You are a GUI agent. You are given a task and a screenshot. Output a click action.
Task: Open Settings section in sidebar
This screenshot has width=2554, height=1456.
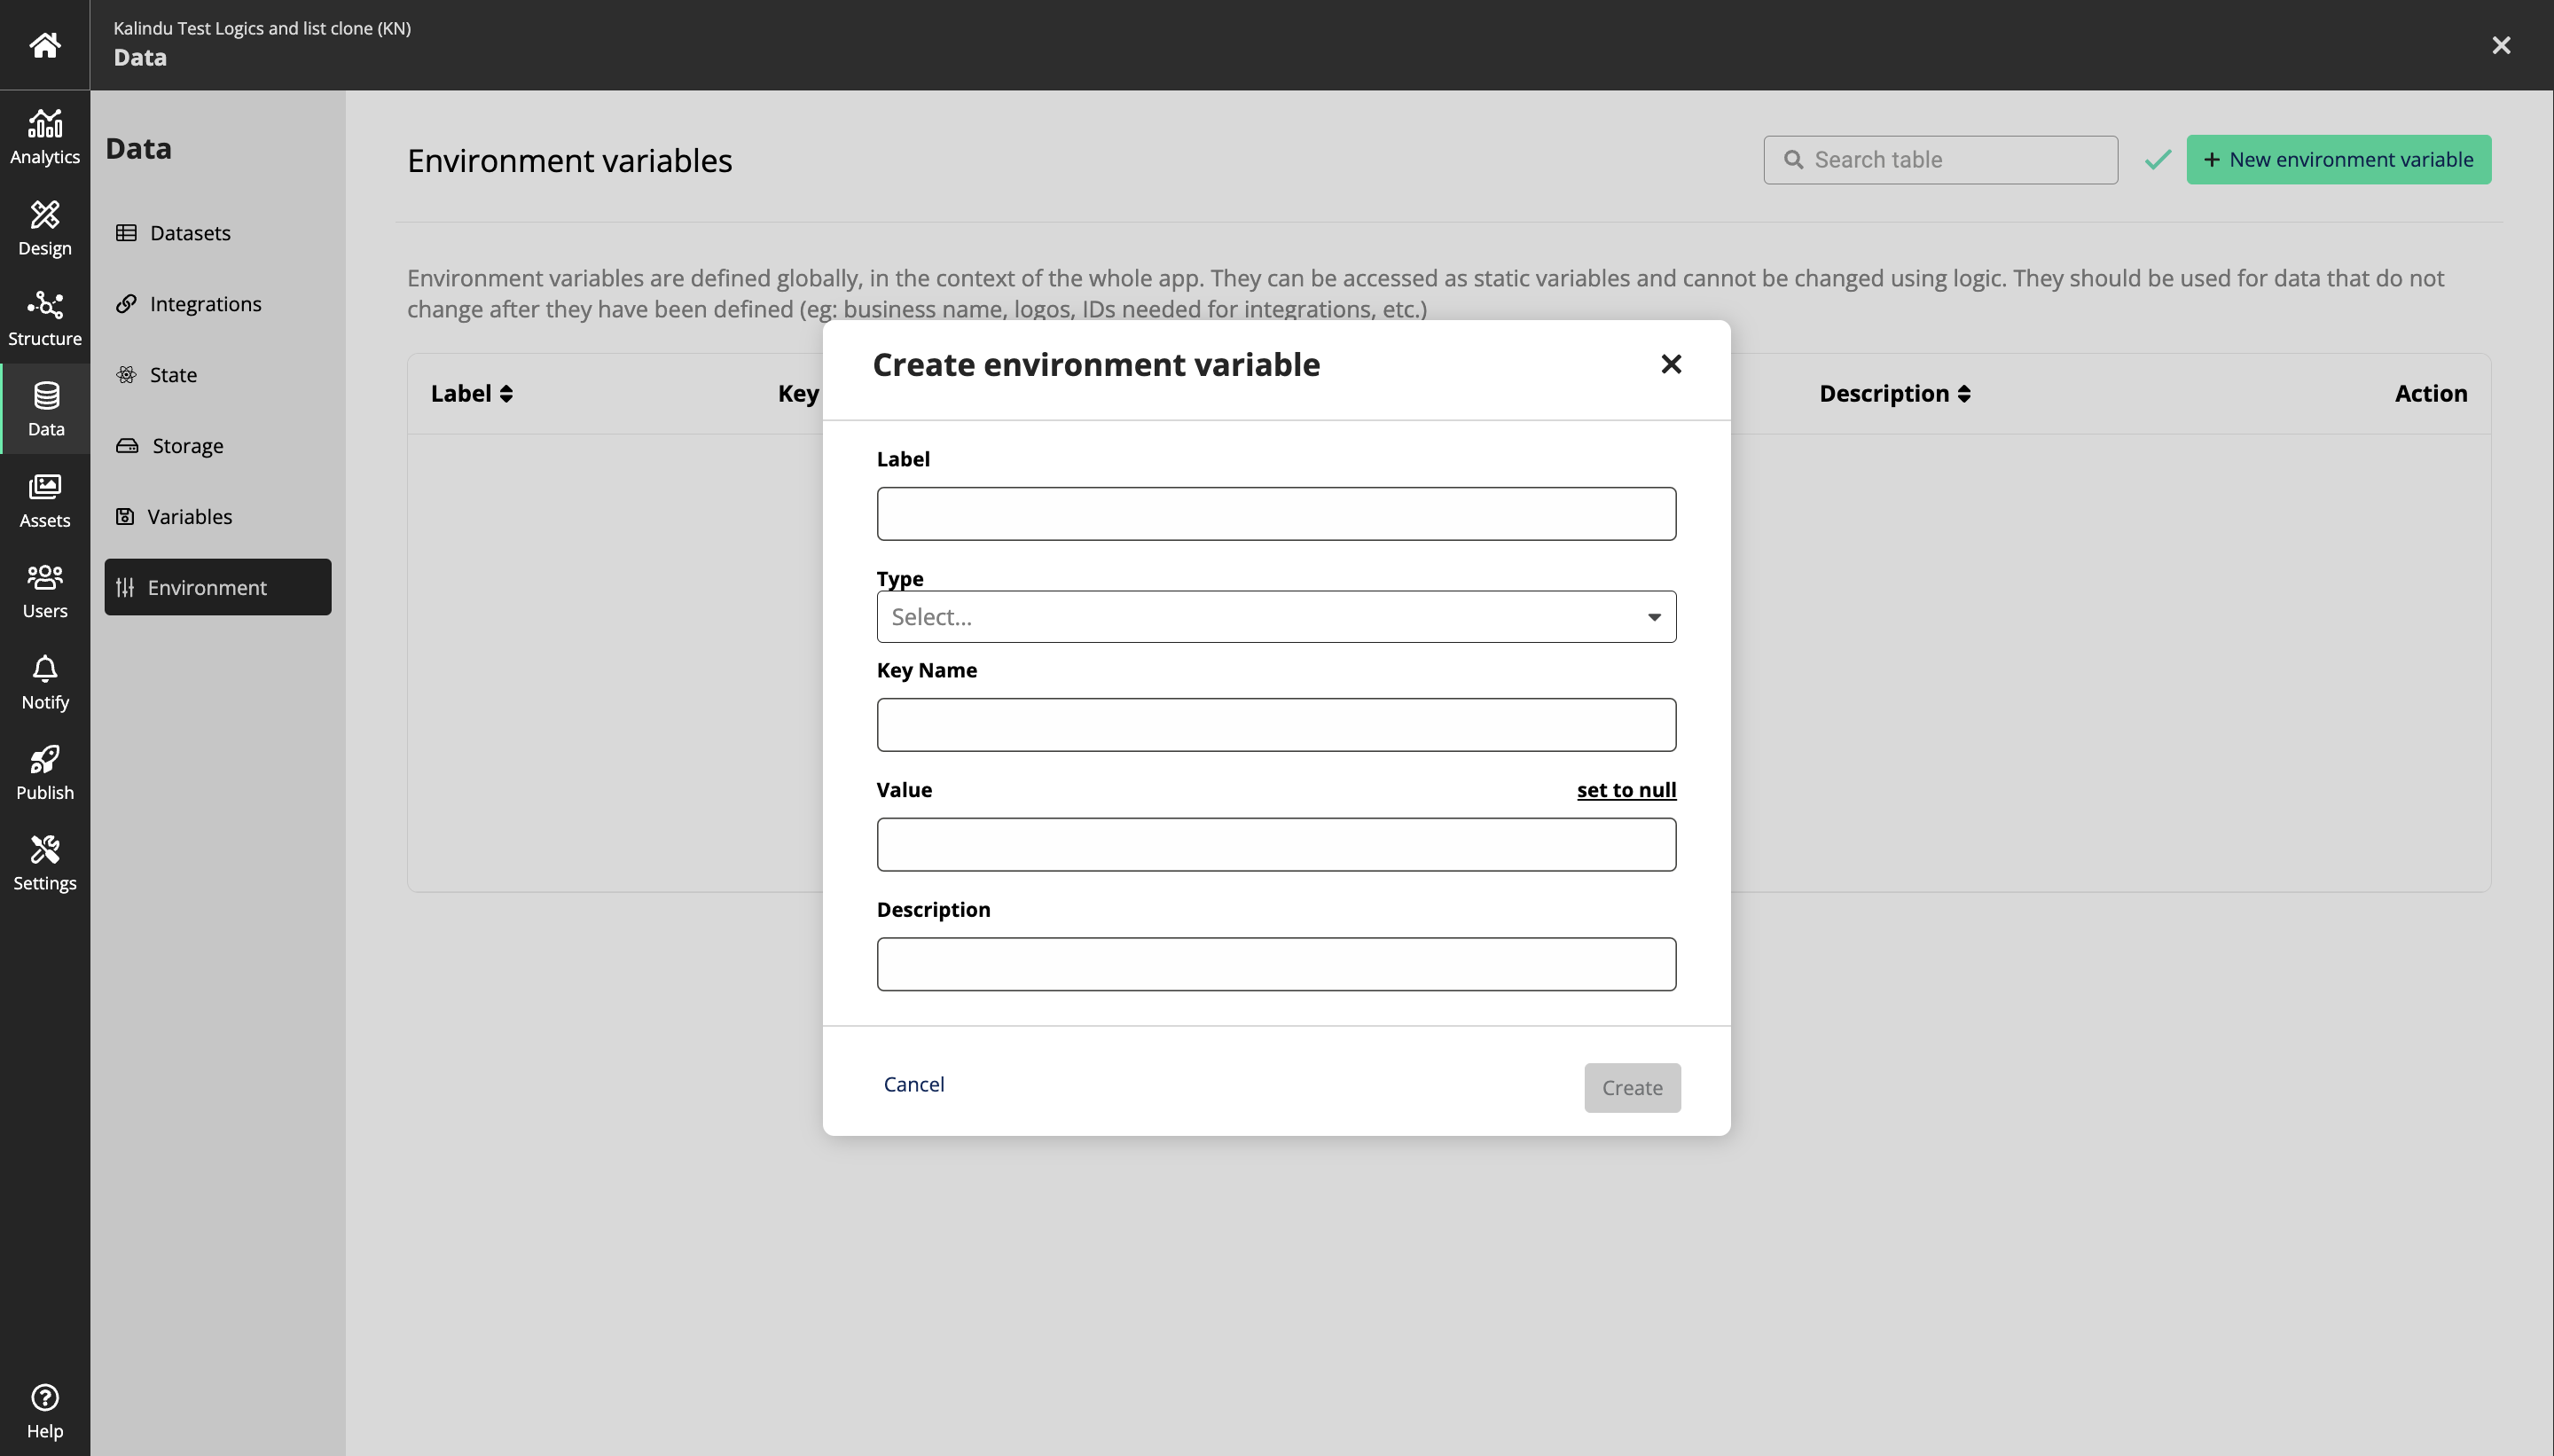coord(45,863)
